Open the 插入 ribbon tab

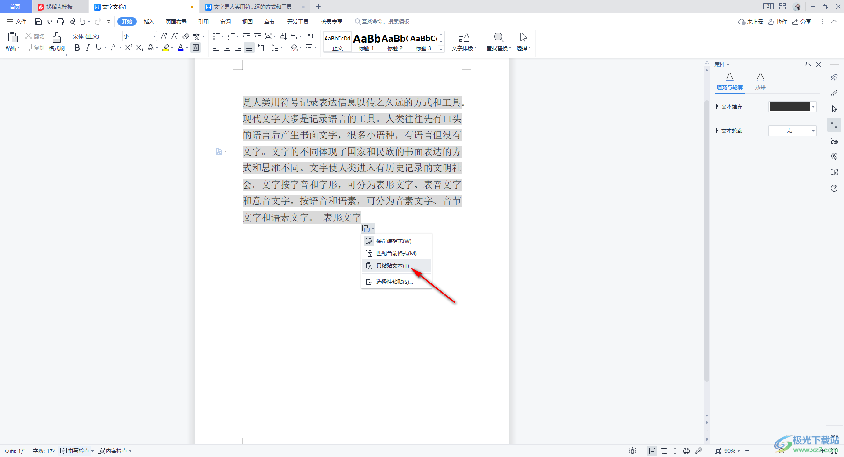pos(149,22)
